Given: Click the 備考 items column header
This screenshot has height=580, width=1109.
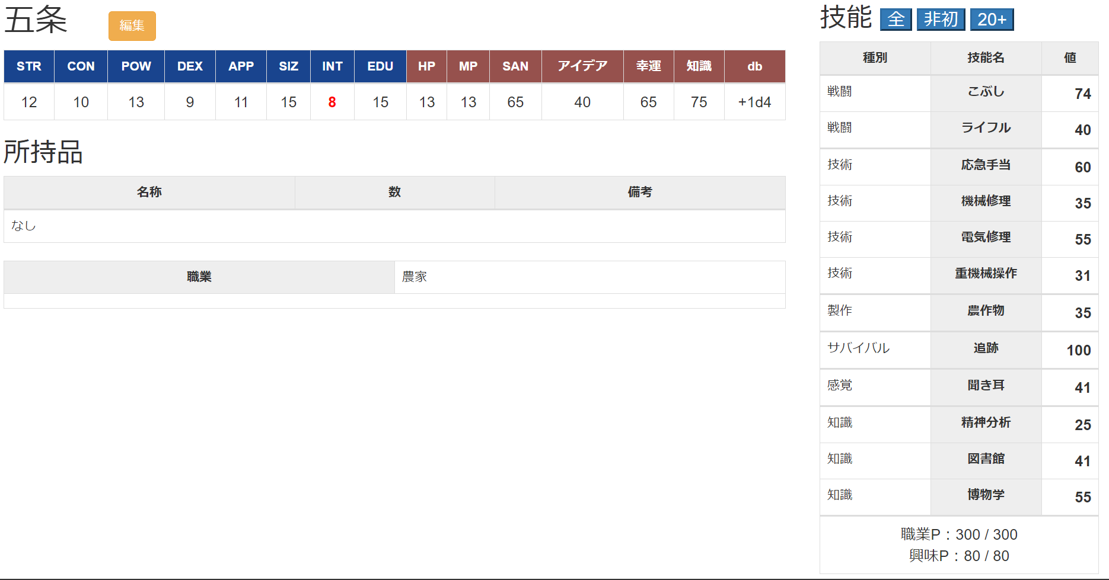Looking at the screenshot, I should tap(639, 192).
